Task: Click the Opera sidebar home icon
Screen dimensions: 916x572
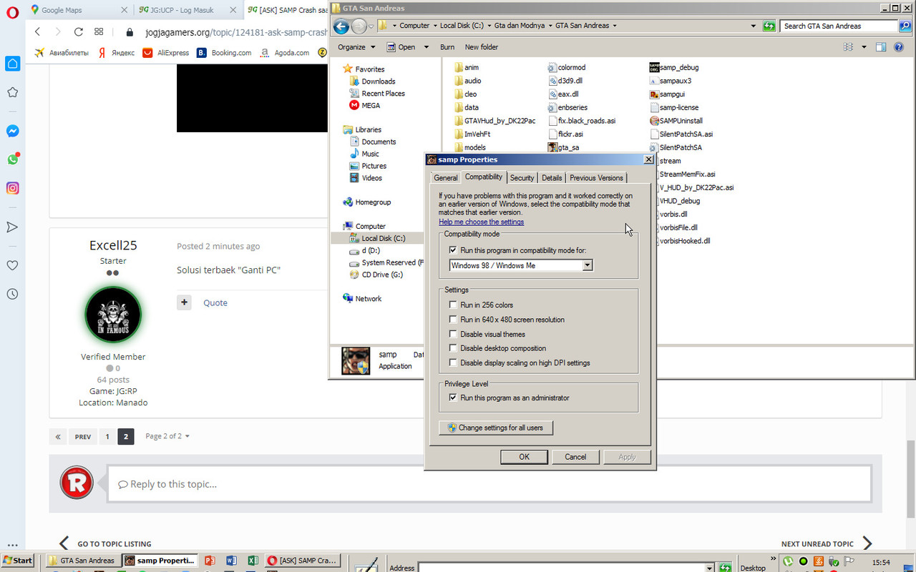Action: [x=12, y=64]
